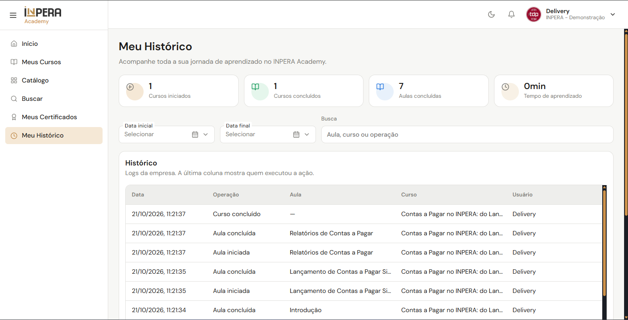Click the Cursos iniciados play icon
628x320 pixels.
[x=130, y=87]
